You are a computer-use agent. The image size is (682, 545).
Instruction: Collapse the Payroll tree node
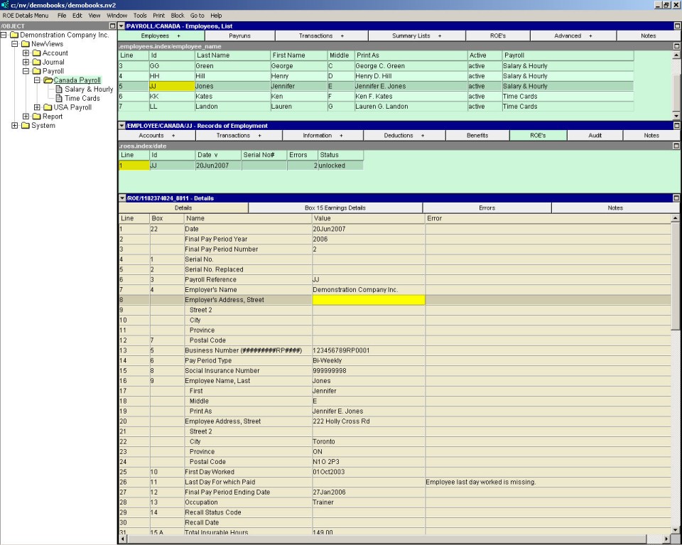point(26,72)
